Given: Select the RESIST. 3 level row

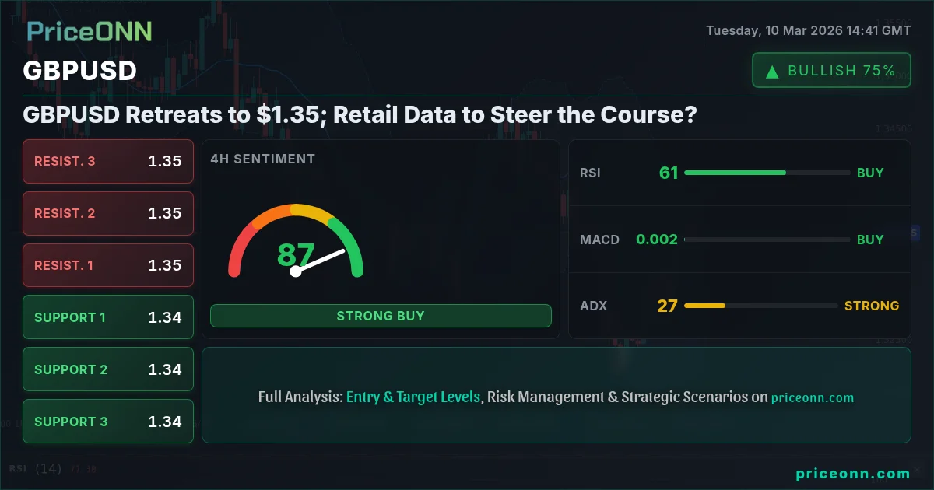Looking at the screenshot, I should [x=108, y=161].
